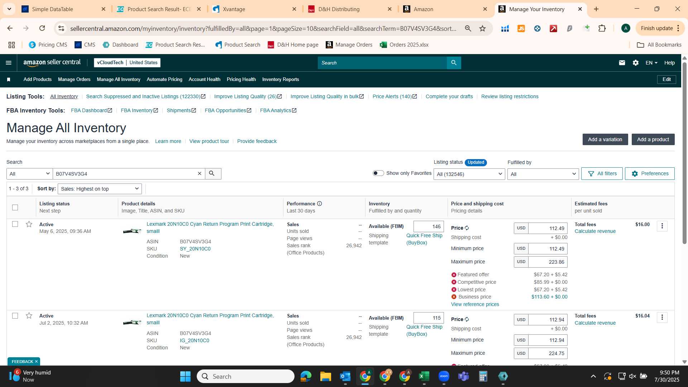Close the FEEDBACK tab at bottom left

coord(36,362)
